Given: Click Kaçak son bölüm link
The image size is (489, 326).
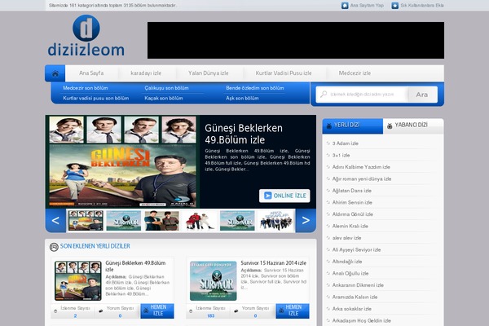Looking at the screenshot, I should point(164,98).
